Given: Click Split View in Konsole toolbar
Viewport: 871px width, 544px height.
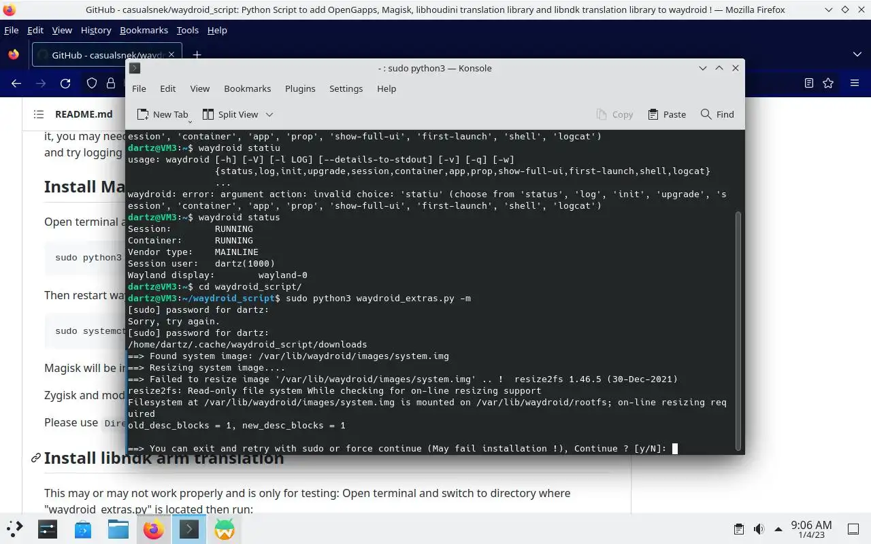Looking at the screenshot, I should tap(229, 114).
